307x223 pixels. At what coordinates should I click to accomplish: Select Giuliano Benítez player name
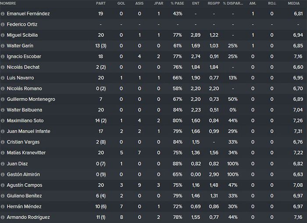[24, 196]
